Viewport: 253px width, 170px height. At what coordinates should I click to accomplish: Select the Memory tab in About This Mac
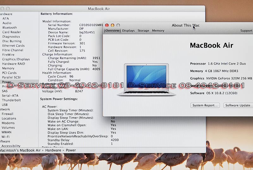[158, 31]
